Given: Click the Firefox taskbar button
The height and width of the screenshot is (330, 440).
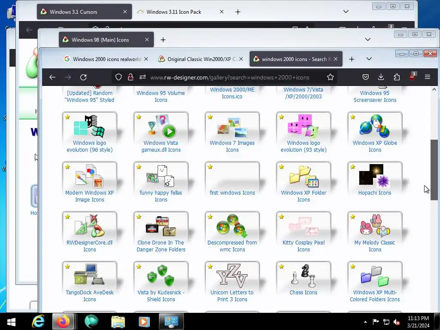Looking at the screenshot, I should pyautogui.click(x=64, y=321).
